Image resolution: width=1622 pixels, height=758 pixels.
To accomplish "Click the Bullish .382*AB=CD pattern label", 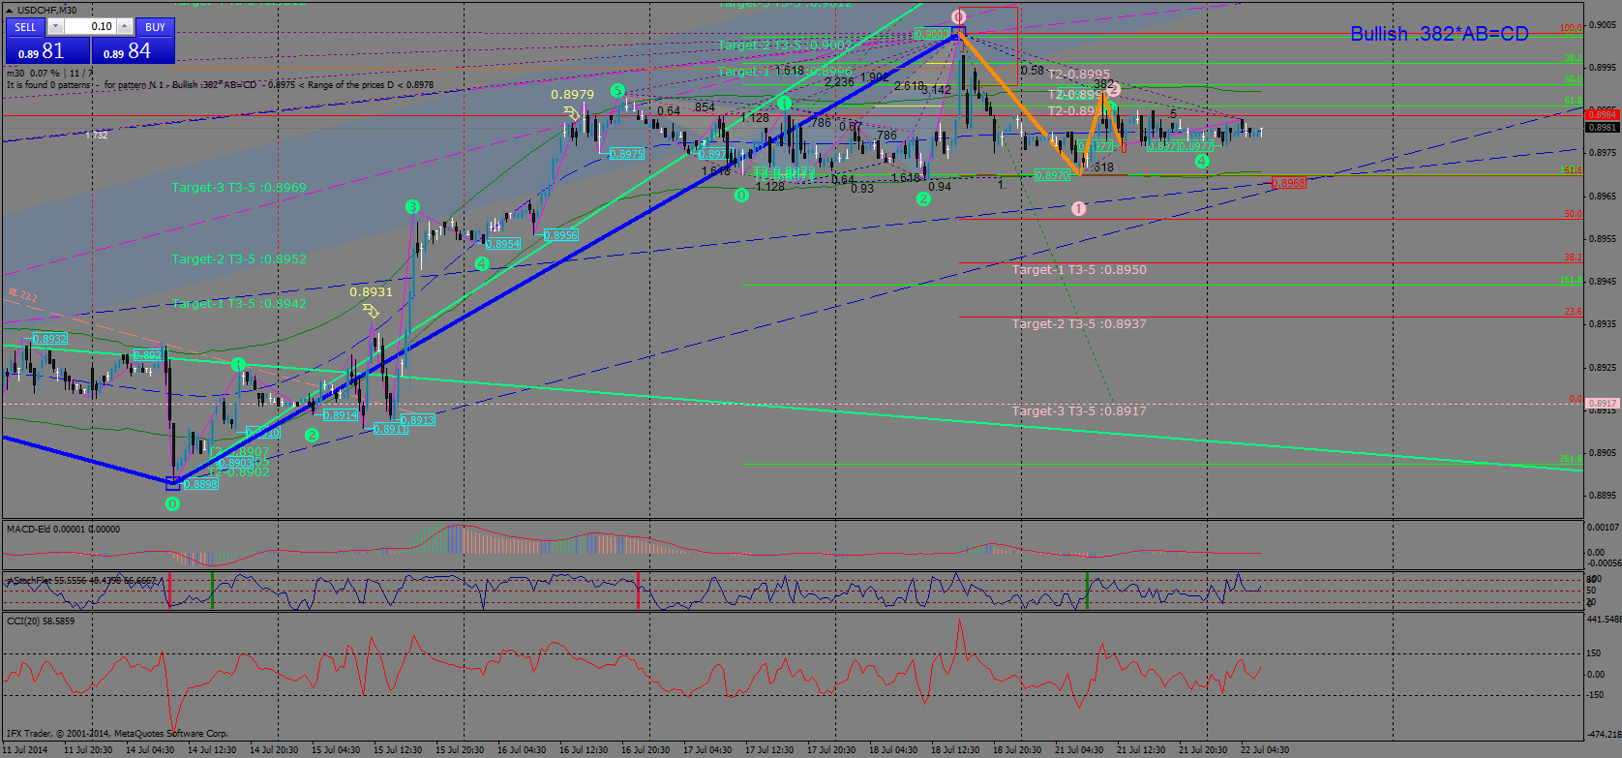I will coord(1438,34).
